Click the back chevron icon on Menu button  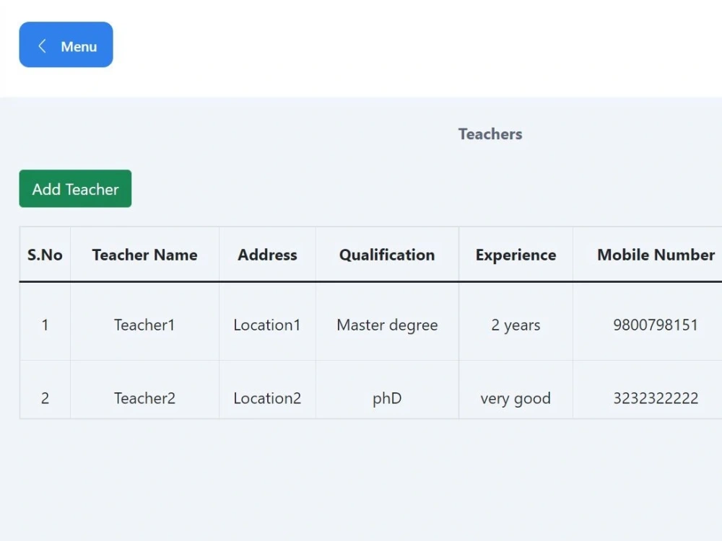(42, 45)
